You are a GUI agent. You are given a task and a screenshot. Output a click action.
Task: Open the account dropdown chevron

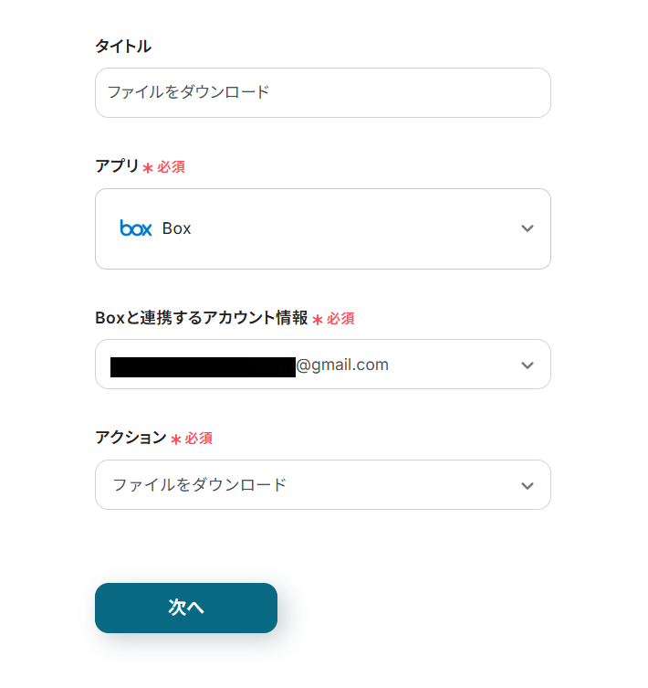click(527, 365)
